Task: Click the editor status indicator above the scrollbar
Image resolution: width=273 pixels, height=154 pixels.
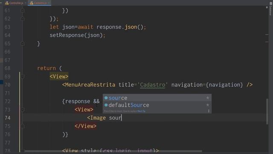Action: click(x=267, y=7)
